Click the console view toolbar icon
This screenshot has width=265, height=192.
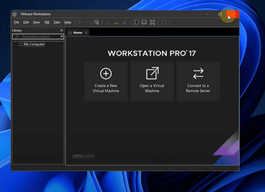click(x=164, y=22)
